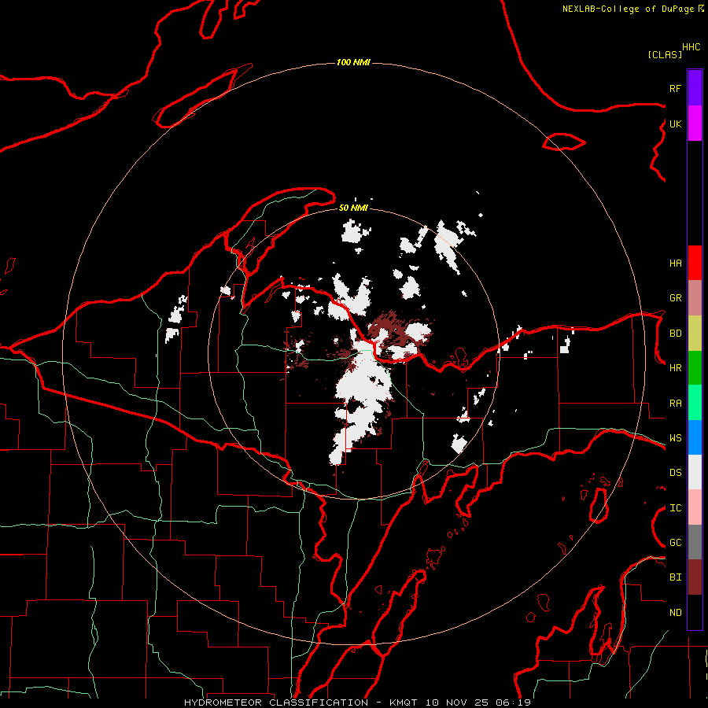
Task: Click the ND black legend swatch
Action: click(695, 612)
